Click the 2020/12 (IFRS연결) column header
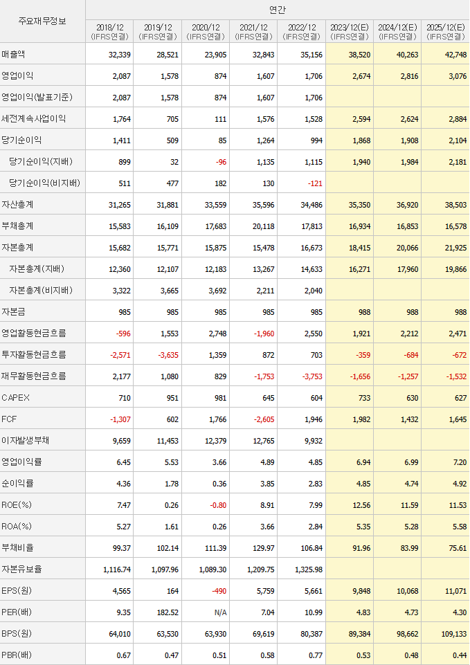The height and width of the screenshot is (665, 470). [206, 31]
